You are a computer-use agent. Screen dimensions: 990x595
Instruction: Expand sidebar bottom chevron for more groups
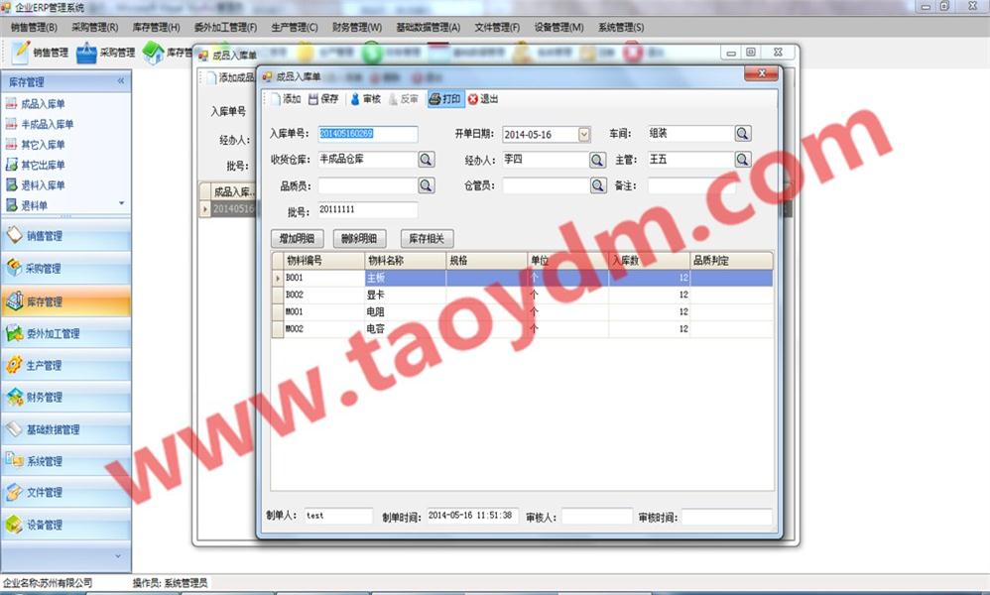tap(118, 556)
